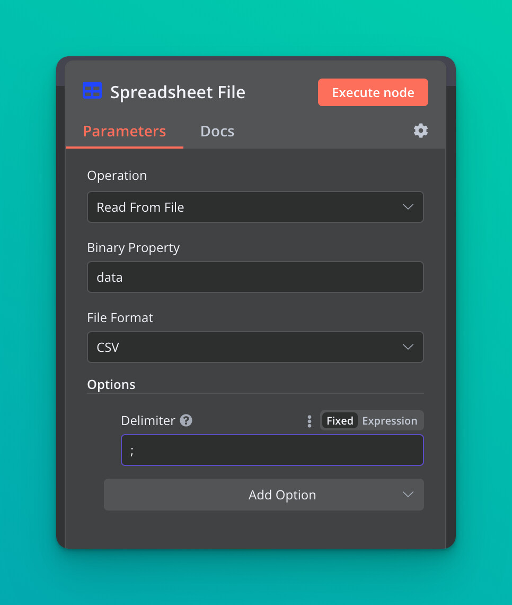Click the blue Spreadsheet File node icon
Screen dimensions: 512x605
(92, 90)
